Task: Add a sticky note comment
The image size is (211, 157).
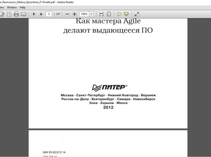Action: 119,14
